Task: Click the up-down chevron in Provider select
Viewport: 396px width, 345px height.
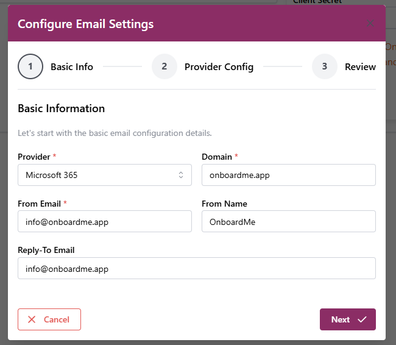Action: [x=181, y=175]
